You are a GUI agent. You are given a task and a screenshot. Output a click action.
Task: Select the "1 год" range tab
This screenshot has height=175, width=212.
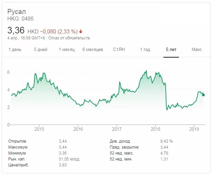tap(145, 50)
